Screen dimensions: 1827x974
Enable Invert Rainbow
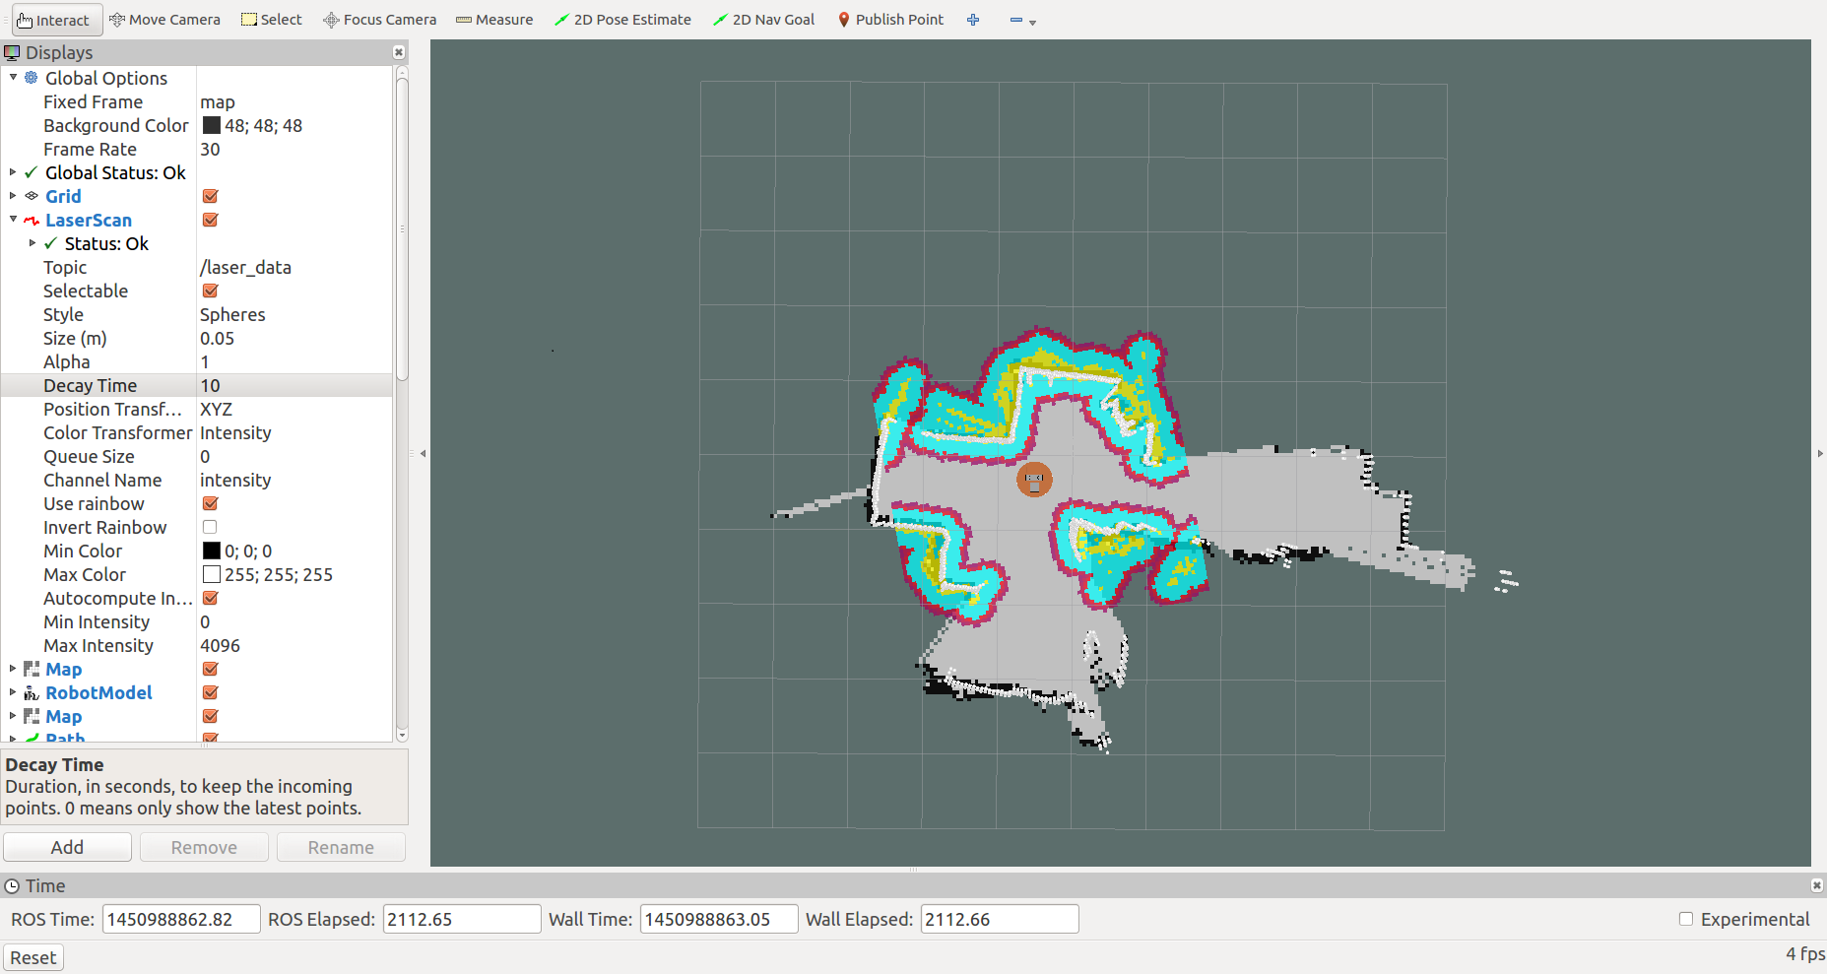tap(210, 527)
